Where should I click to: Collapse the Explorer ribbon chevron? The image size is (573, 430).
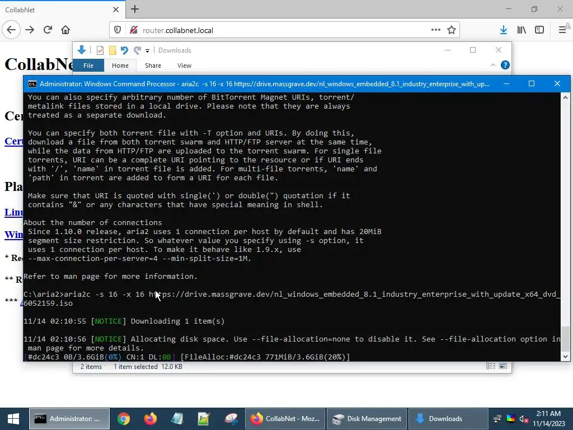point(492,65)
